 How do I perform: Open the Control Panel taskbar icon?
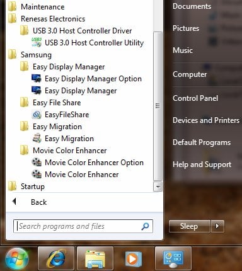[173, 258]
